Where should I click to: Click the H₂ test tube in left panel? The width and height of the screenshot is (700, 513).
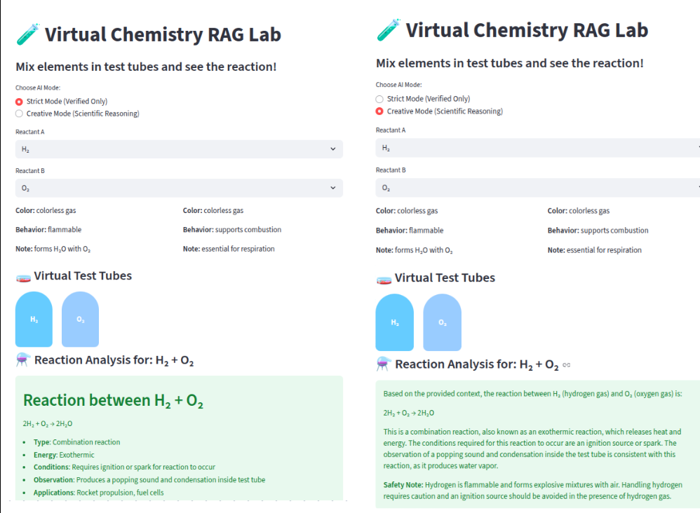click(34, 319)
